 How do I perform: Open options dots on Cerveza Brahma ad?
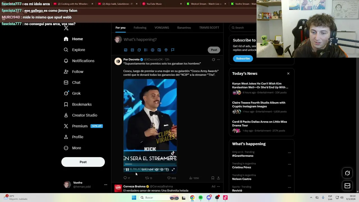[x=218, y=186]
